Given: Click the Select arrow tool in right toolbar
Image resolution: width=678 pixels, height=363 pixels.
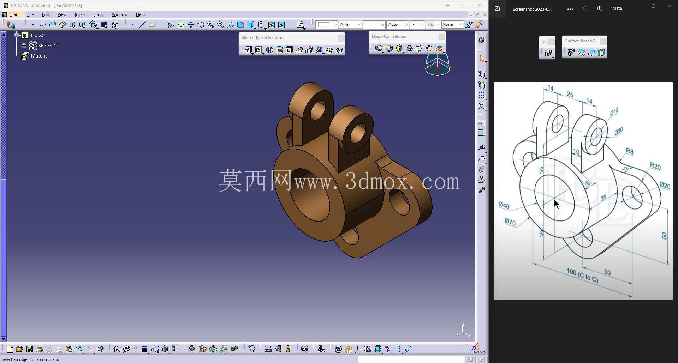Looking at the screenshot, I should click(482, 59).
